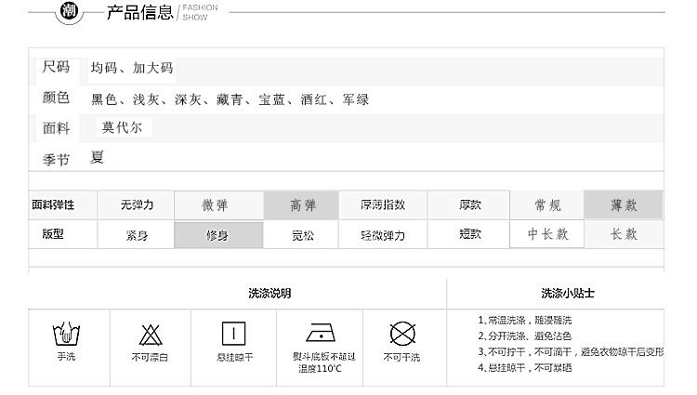
Task: Click the 不可漂白 caption text
Action: click(150, 357)
